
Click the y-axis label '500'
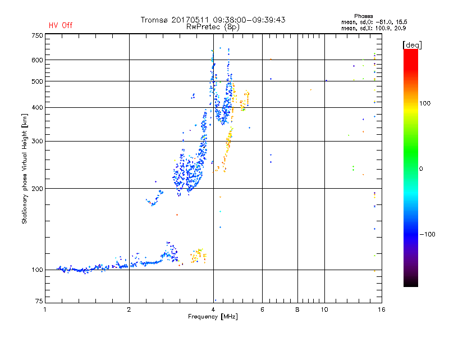(x=37, y=81)
